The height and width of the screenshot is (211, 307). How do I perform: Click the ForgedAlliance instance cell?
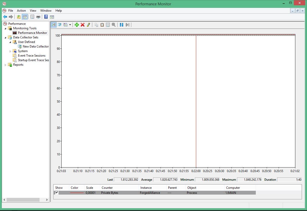click(150, 193)
